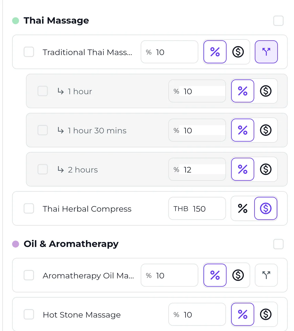Choose percent icon for 1 hour 30 mins

(243, 130)
